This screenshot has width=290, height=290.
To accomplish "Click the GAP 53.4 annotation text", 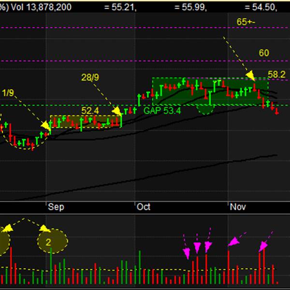I will 162,111.
